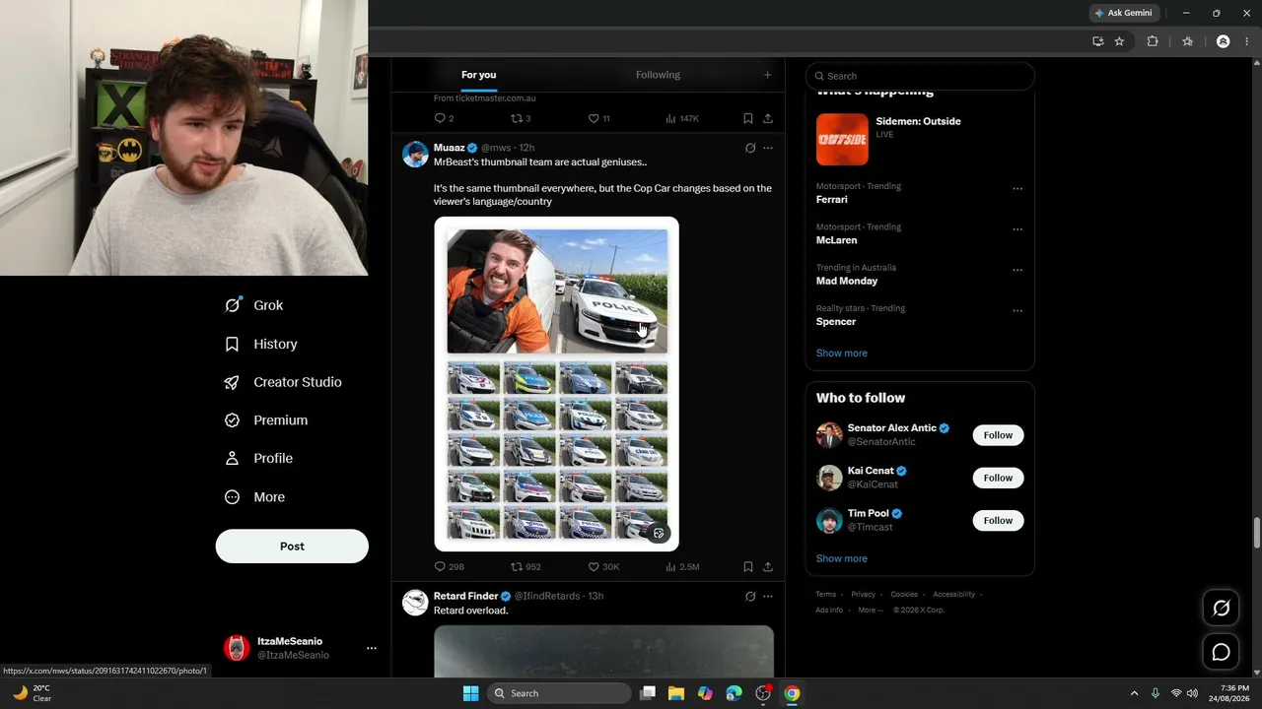Open the floating Messages chat button
This screenshot has height=709, width=1262.
(1221, 652)
